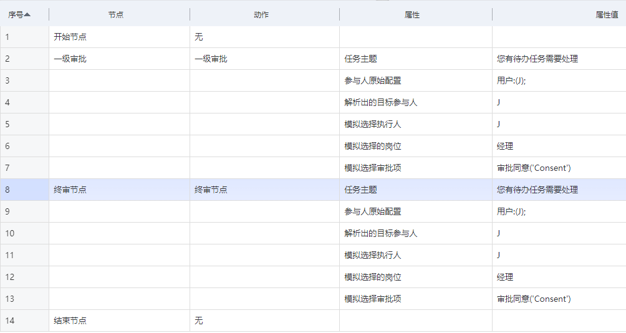Select 一级审批 in the 动作 column

tap(211, 59)
